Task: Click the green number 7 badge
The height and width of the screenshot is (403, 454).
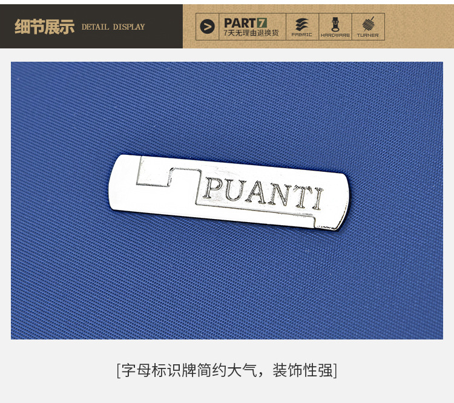Action: click(x=262, y=23)
